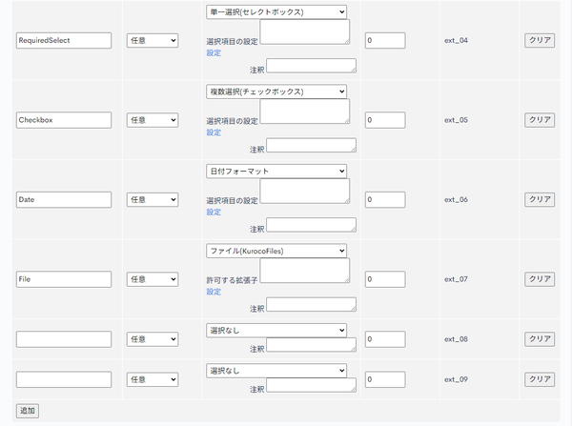Image resolution: width=572 pixels, height=426 pixels.
Task: Click the RequiredSelect name field
Action: click(x=64, y=40)
